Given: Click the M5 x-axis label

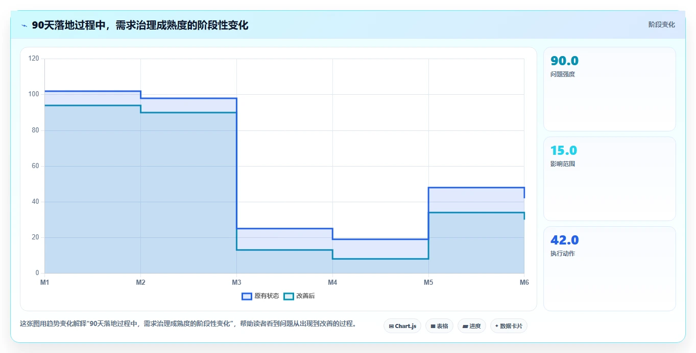Looking at the screenshot, I should click(x=428, y=282).
